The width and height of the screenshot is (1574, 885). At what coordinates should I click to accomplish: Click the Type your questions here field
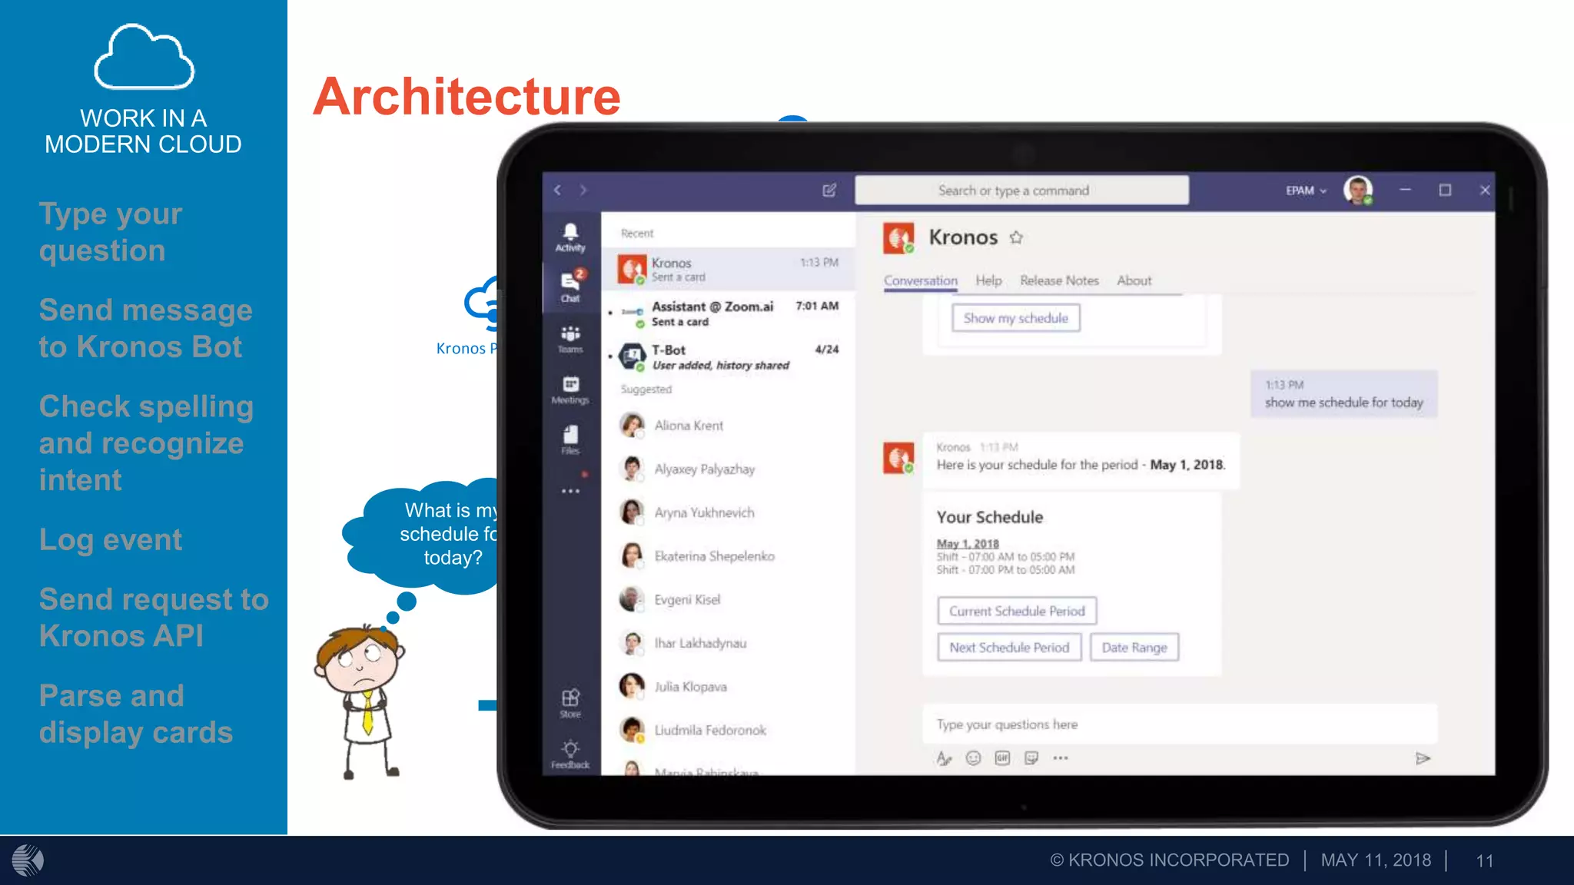[1179, 724]
